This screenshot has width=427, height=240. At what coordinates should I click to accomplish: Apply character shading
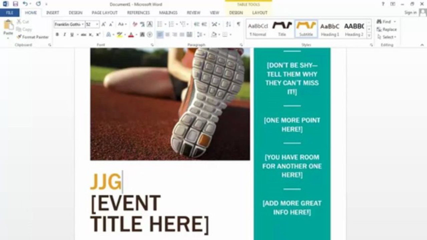142,35
